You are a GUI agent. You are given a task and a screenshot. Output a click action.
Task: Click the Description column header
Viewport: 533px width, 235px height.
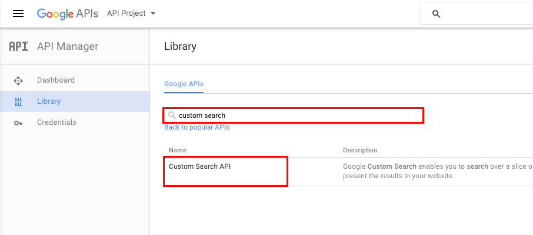[x=360, y=150]
